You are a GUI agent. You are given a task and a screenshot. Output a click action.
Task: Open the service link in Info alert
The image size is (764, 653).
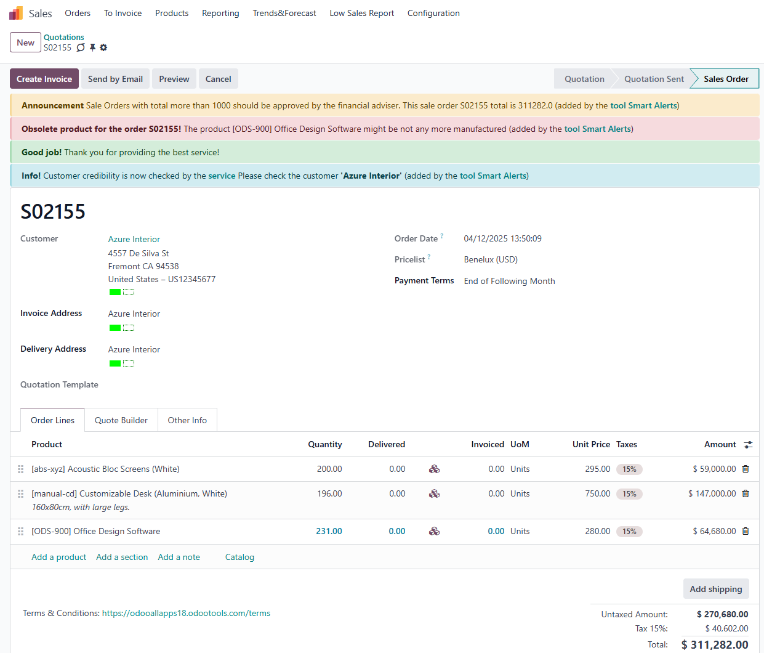point(222,176)
